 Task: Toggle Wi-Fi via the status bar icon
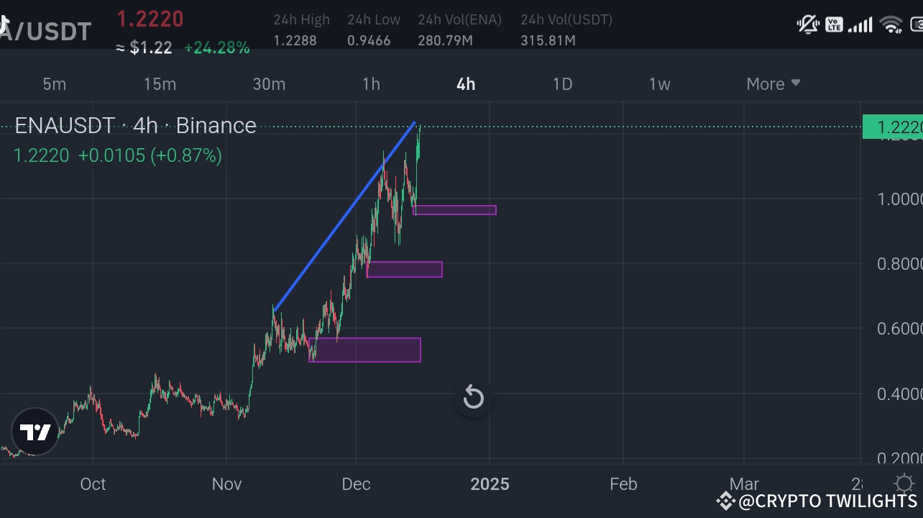891,24
